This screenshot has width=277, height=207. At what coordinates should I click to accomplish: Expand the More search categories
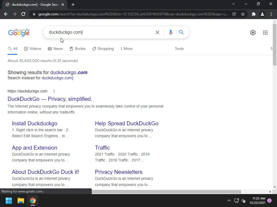[x=127, y=49]
